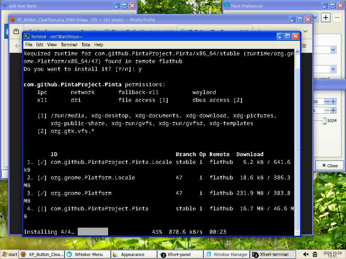Click '878.6 kB/s' download speed text
This screenshot has width=346, height=259.
[x=186, y=232]
